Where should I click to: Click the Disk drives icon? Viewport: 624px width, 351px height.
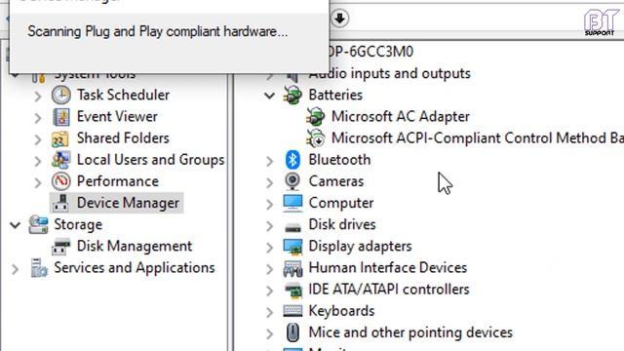click(x=292, y=227)
